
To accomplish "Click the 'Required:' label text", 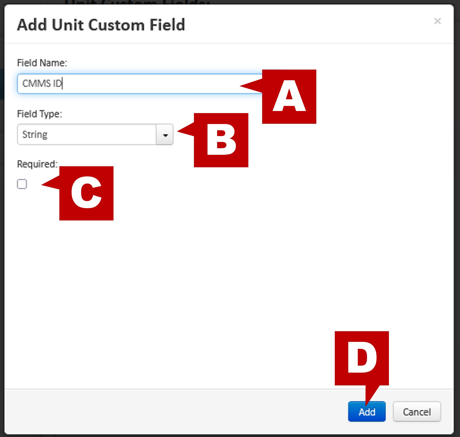I will pos(37,164).
